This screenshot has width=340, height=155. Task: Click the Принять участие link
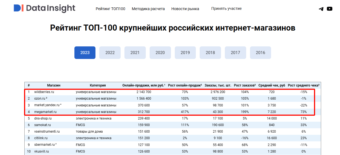coord(226,8)
